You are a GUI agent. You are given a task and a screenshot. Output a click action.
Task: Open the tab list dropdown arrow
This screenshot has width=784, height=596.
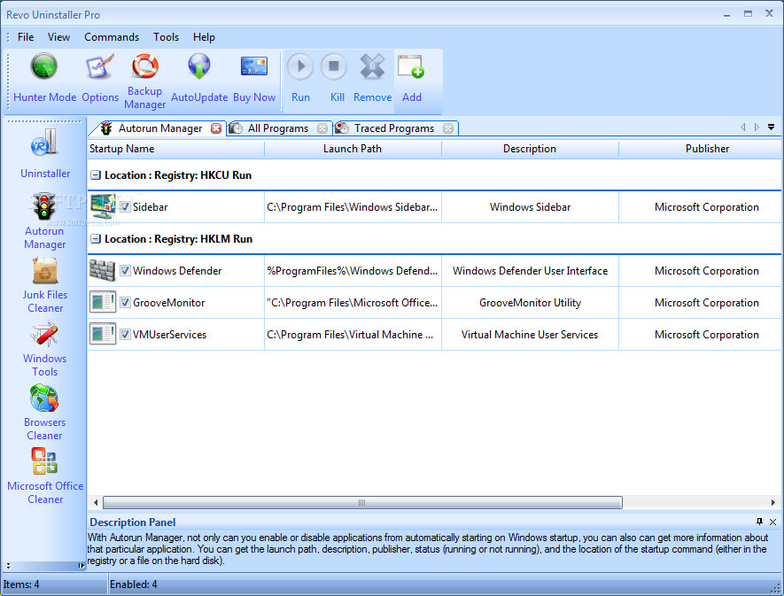point(772,127)
